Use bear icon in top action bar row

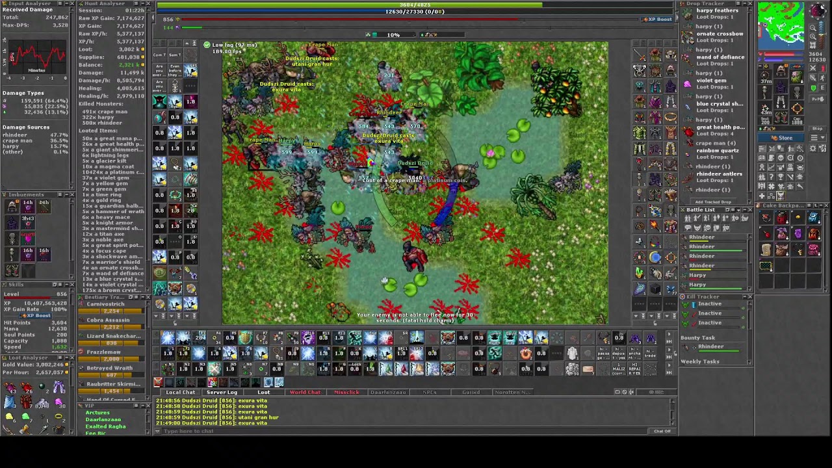click(x=448, y=337)
